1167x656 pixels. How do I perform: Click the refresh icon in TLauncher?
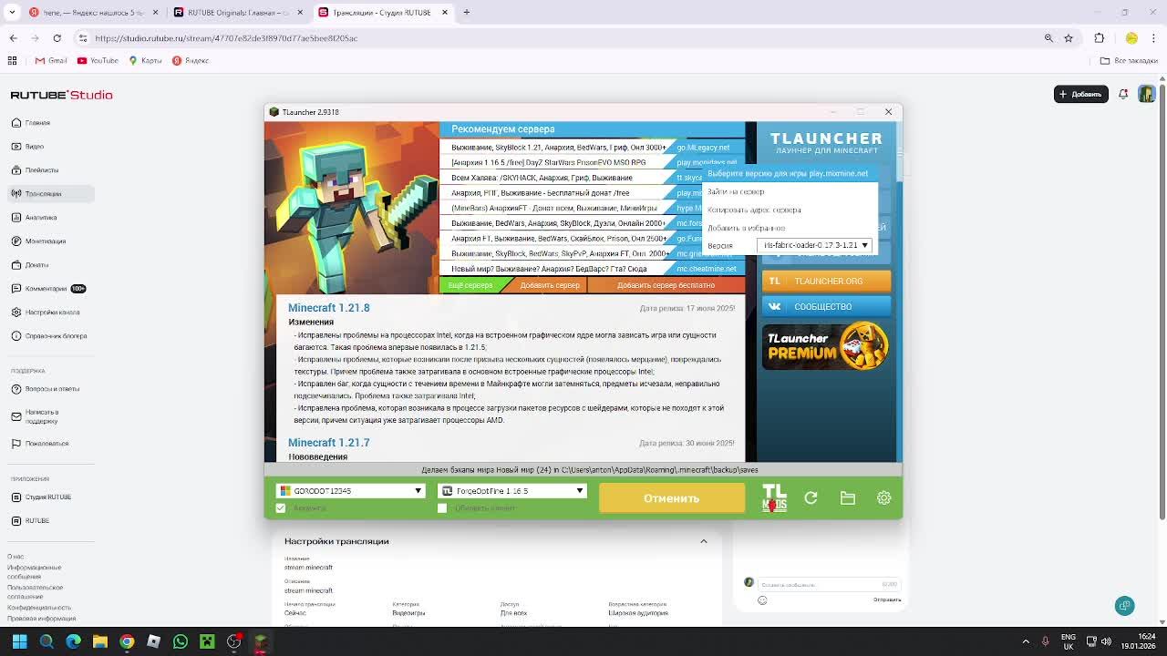pyautogui.click(x=811, y=498)
